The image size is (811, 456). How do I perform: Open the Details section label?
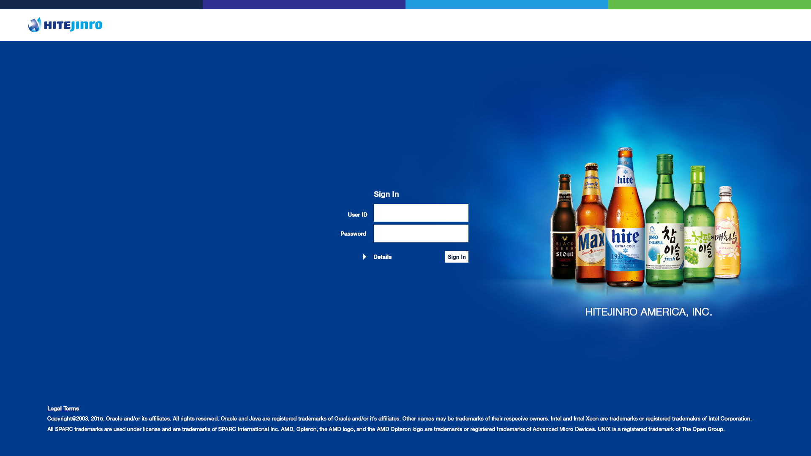coord(382,257)
